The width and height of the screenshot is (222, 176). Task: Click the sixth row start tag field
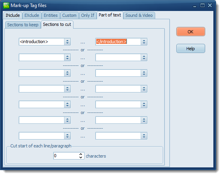[x=42, y=120]
